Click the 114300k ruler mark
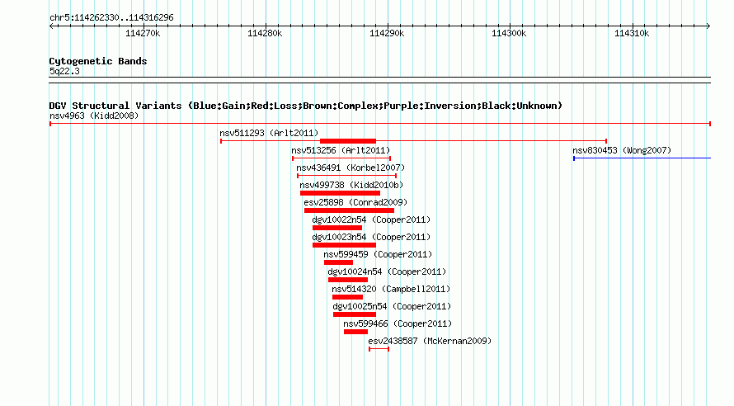 click(510, 33)
